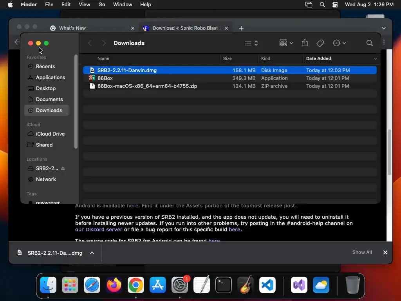Switch to the What's New Chrome tab

(x=92, y=28)
